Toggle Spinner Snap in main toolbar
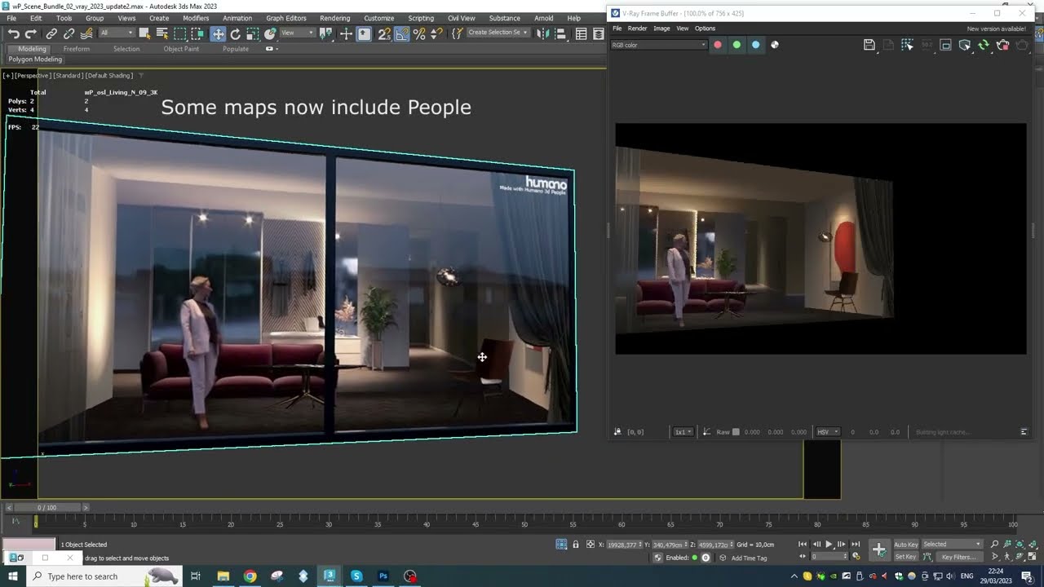This screenshot has height=587, width=1044. point(436,33)
